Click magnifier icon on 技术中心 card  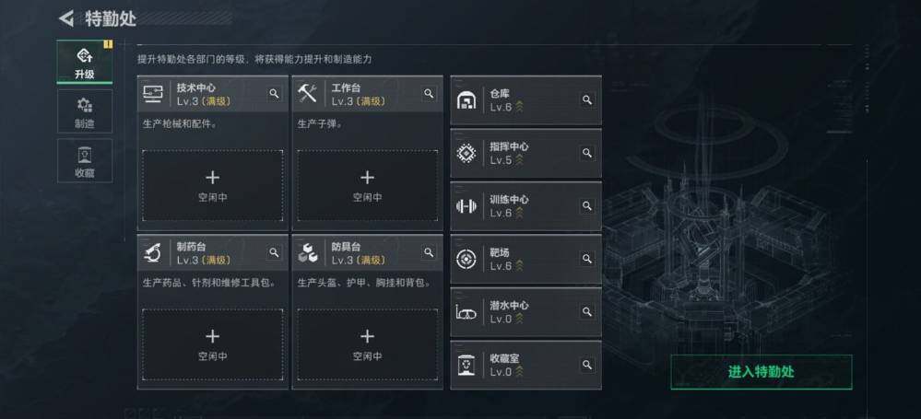(x=274, y=93)
